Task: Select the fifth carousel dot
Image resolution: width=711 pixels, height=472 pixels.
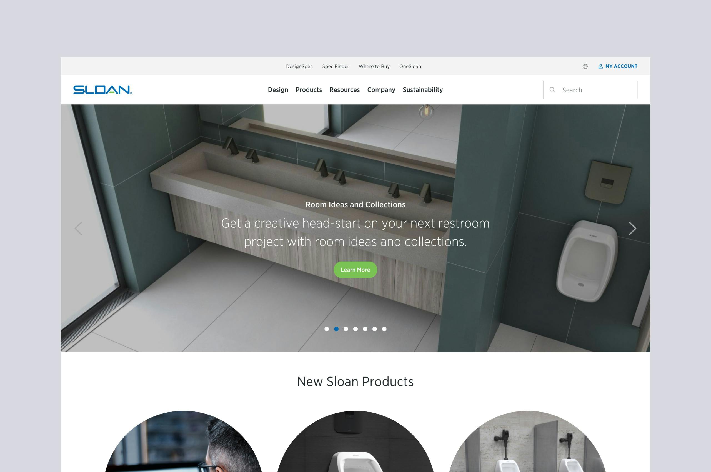Action: coord(365,329)
